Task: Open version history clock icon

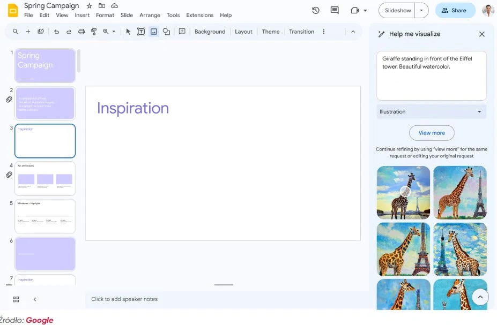Action: click(316, 10)
